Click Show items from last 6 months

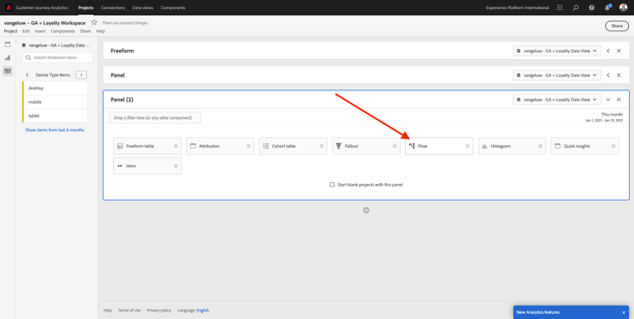[x=55, y=130]
